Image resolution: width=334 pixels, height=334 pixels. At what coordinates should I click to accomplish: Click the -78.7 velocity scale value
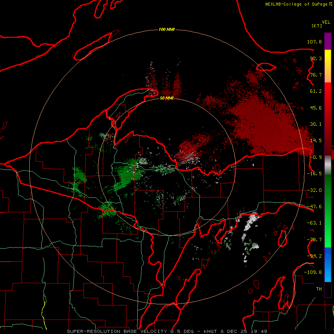pos(314,240)
